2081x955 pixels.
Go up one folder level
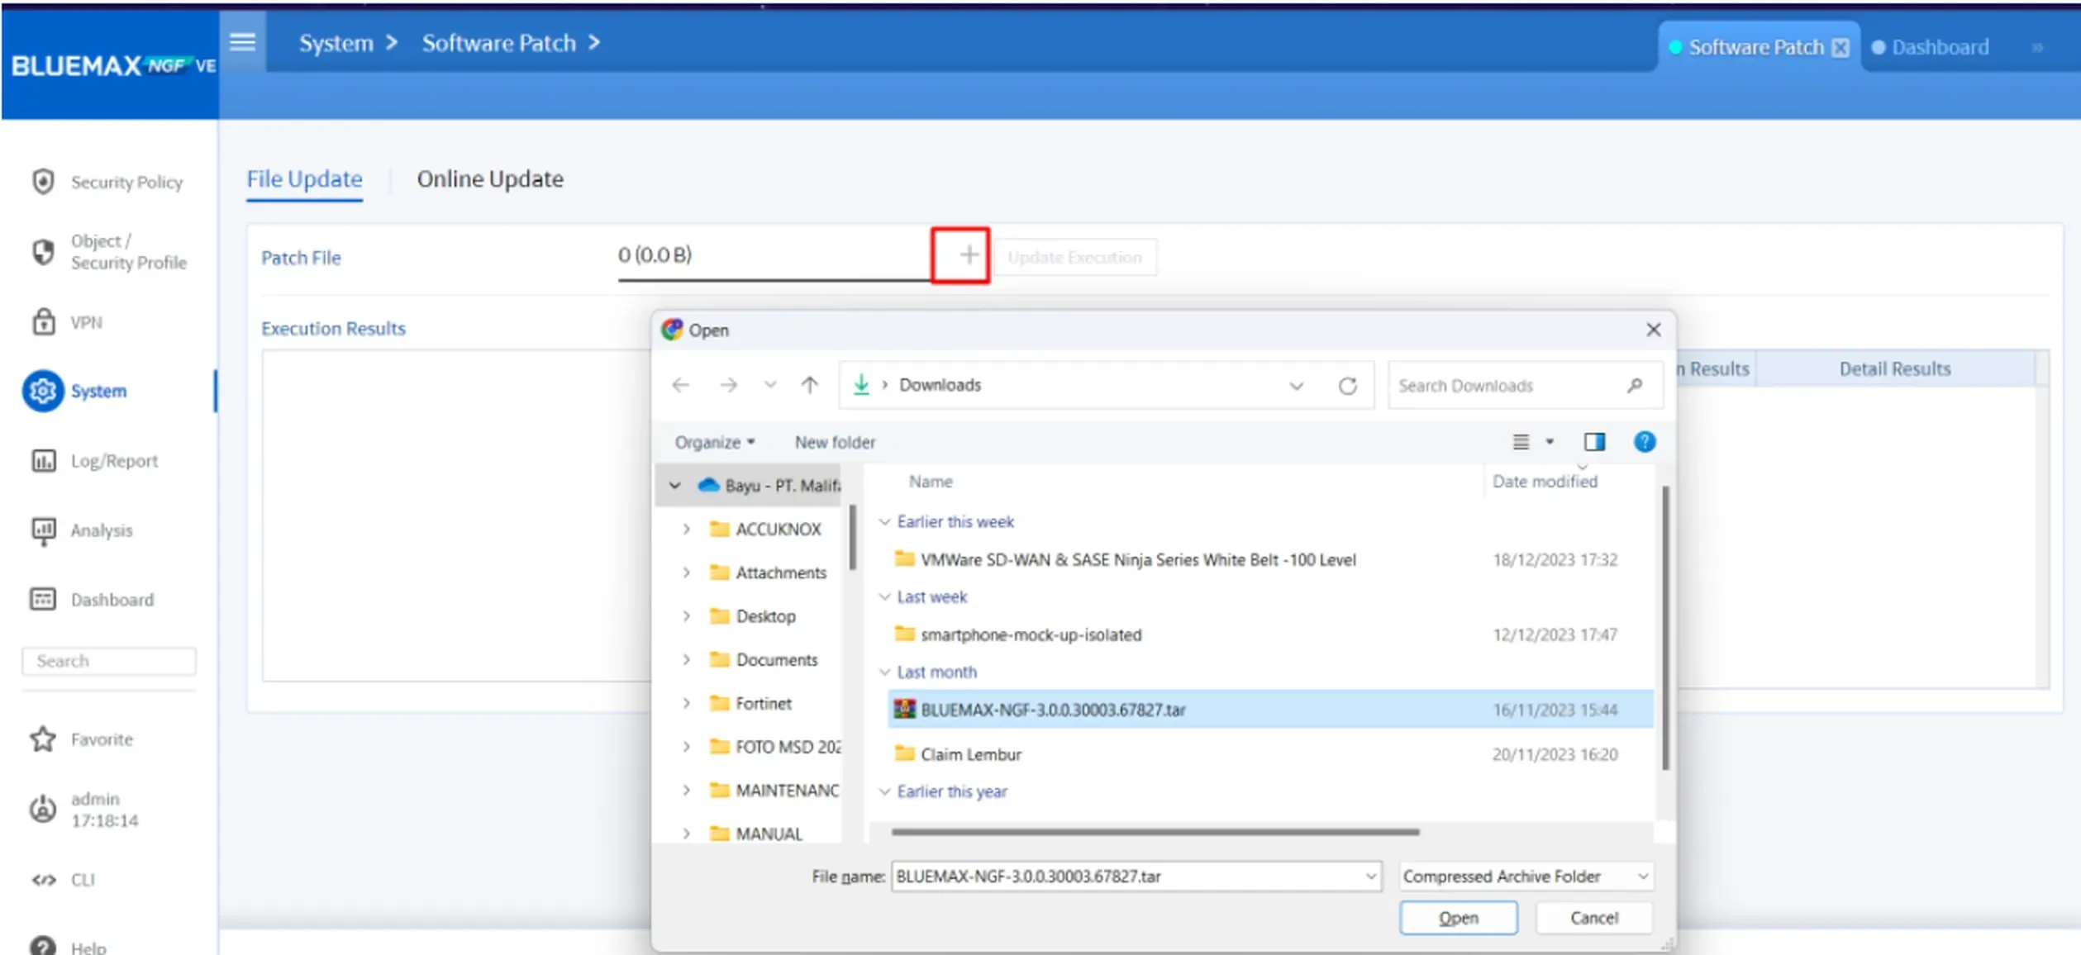pos(810,385)
